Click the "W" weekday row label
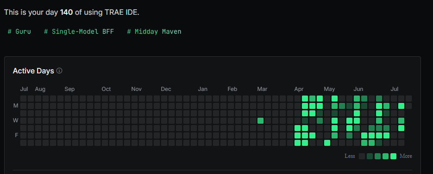 pyautogui.click(x=16, y=120)
